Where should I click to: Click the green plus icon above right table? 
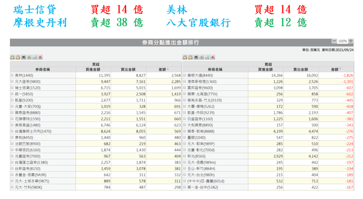click(x=202, y=57)
